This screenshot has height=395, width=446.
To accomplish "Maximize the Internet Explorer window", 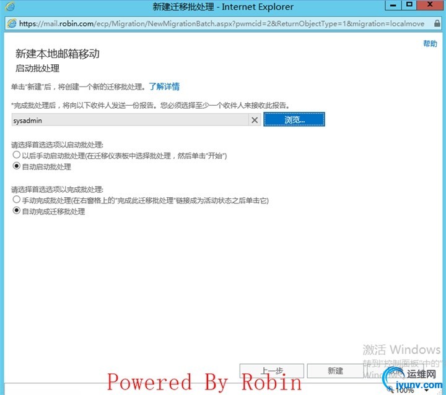I will point(409,5).
